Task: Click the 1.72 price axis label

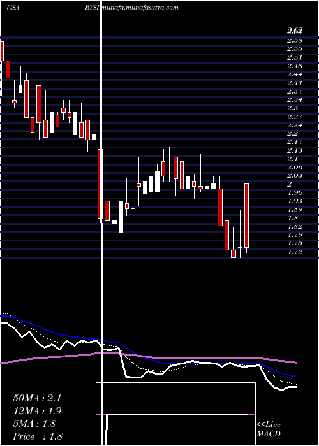Action: pos(294,252)
